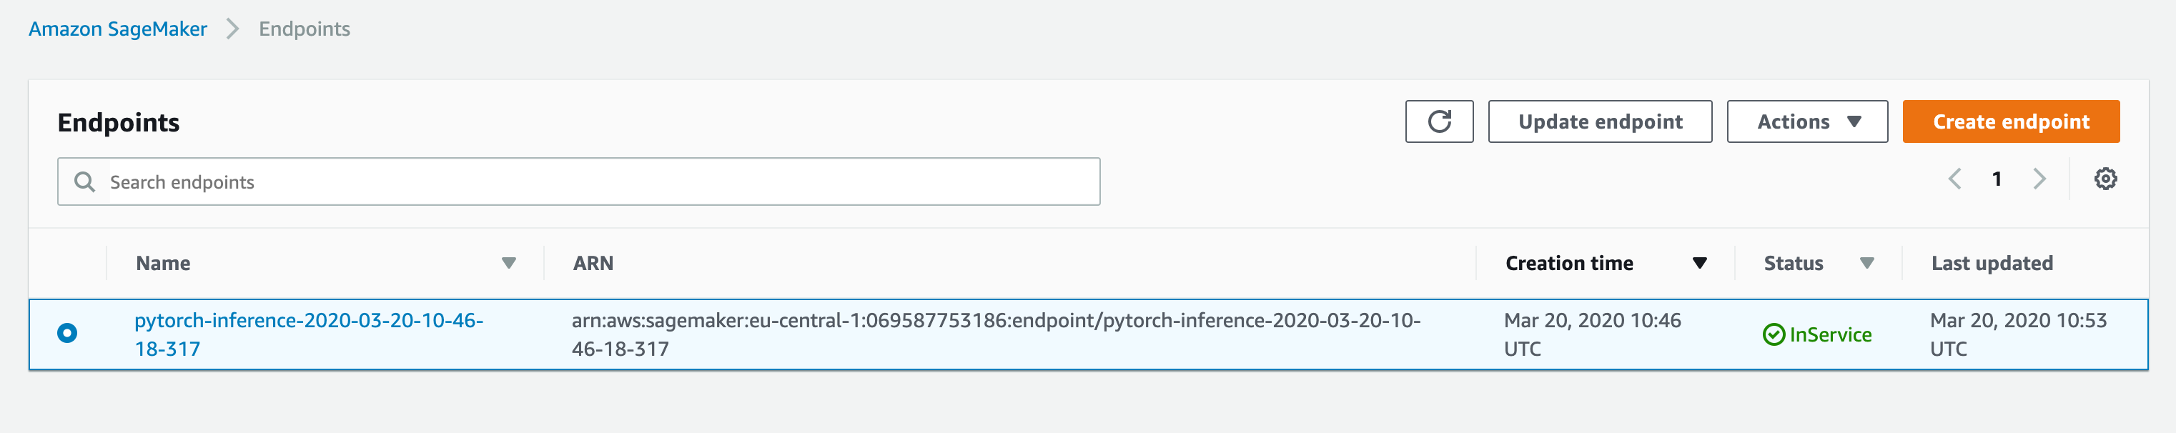The height and width of the screenshot is (433, 2176).
Task: Open the pytorch-inference-2020-03-20 endpoint link
Action: point(308,334)
